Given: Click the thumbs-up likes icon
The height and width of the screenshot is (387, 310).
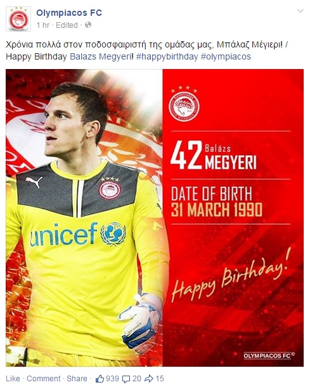Looking at the screenshot, I should pos(100,379).
